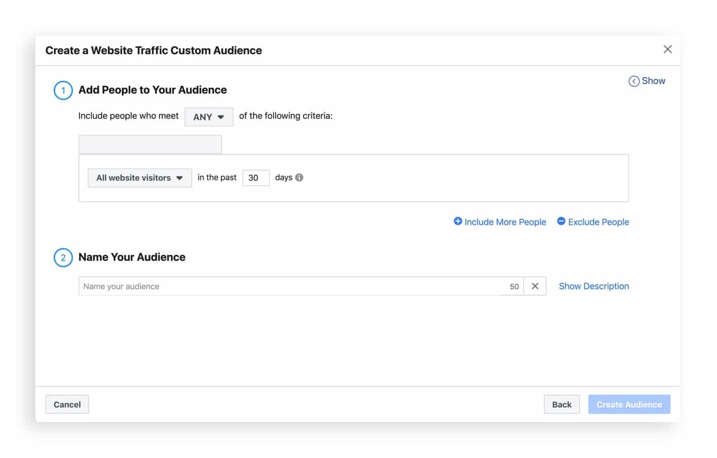Click the Create Audience button

pos(629,404)
